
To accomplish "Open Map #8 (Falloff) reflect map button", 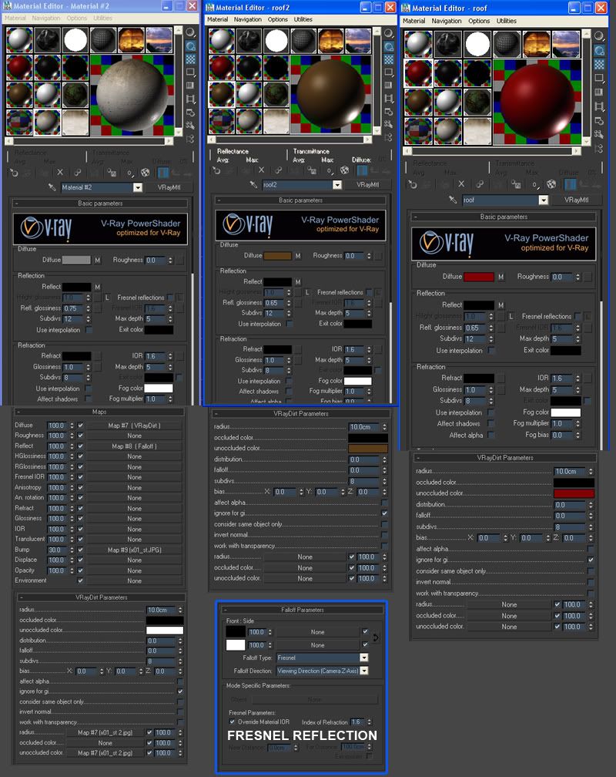I will pos(134,446).
